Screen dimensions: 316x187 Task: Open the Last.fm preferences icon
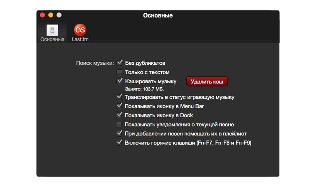(80, 30)
